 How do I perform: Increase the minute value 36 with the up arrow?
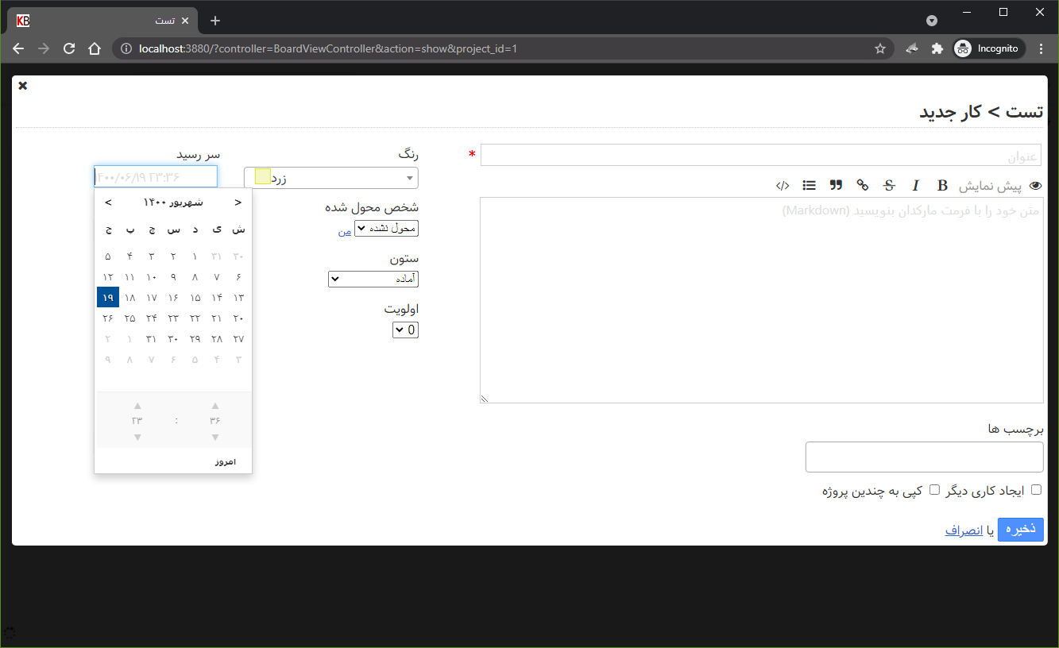pos(215,406)
